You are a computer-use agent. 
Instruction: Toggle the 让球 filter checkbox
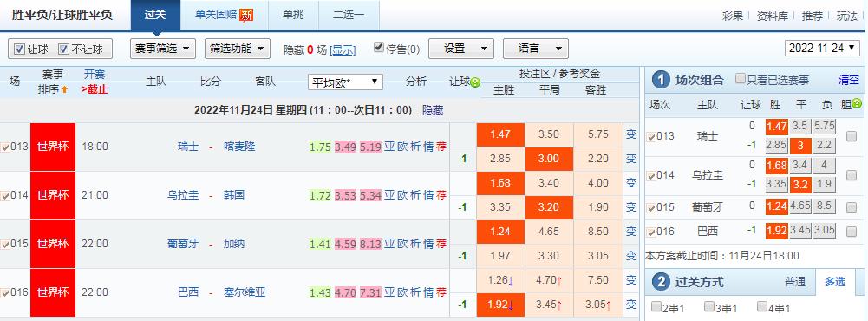[19, 49]
